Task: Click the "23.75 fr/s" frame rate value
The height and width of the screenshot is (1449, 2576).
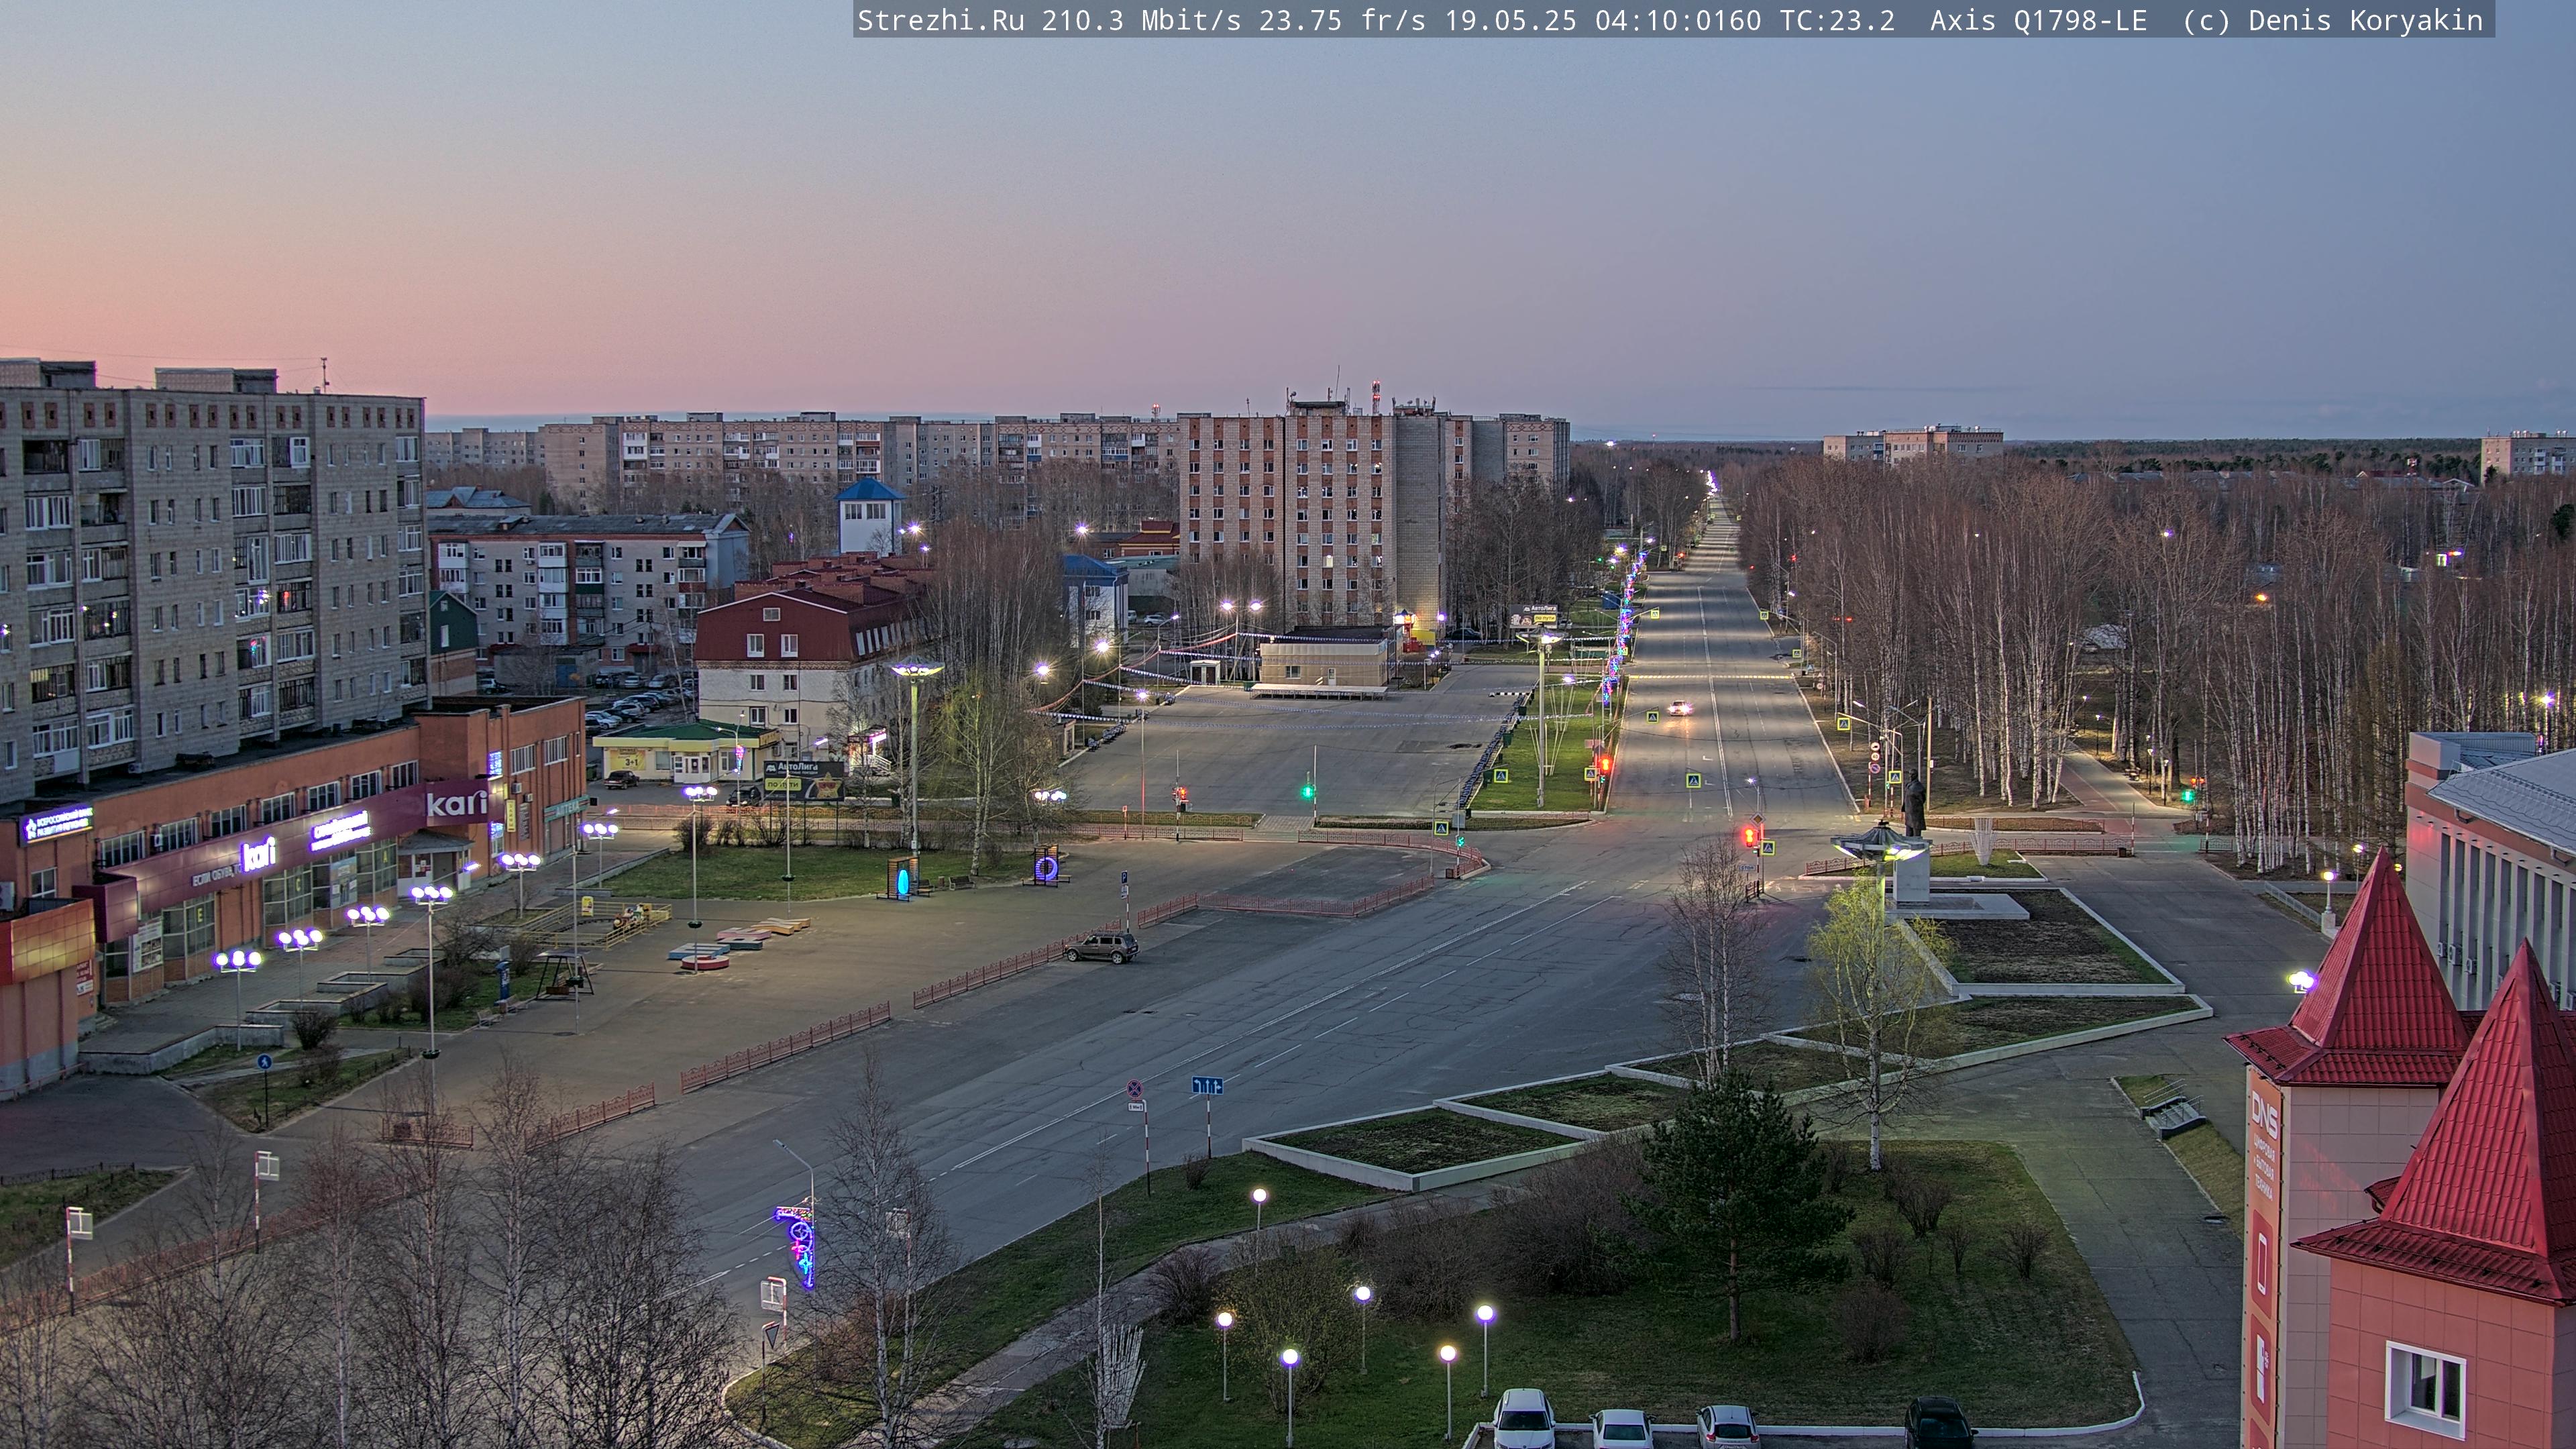Action: tap(1342, 21)
